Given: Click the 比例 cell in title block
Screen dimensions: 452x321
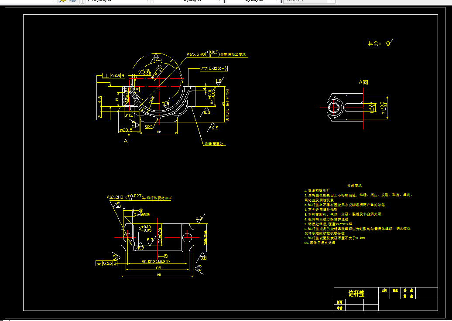Looking at the screenshot, I should (x=384, y=291).
